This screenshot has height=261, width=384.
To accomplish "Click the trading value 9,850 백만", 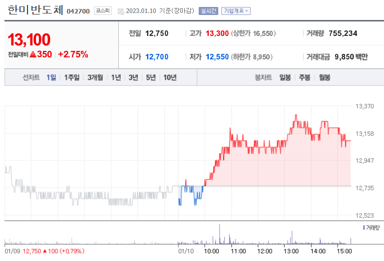I will pos(351,57).
